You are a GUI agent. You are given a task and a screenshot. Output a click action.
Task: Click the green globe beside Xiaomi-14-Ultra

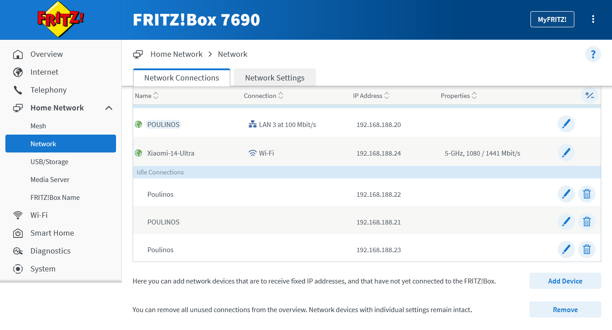[138, 153]
